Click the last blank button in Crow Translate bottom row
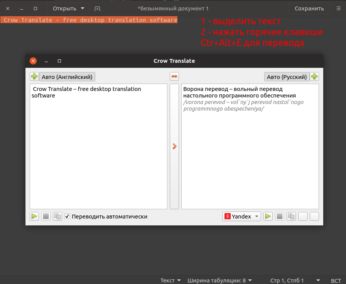The height and width of the screenshot is (284, 346). 314,216
